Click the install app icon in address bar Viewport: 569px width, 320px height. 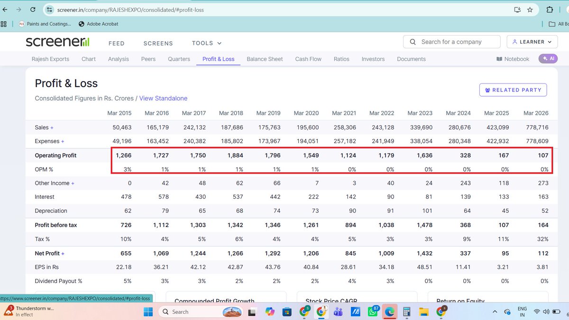coord(517,9)
